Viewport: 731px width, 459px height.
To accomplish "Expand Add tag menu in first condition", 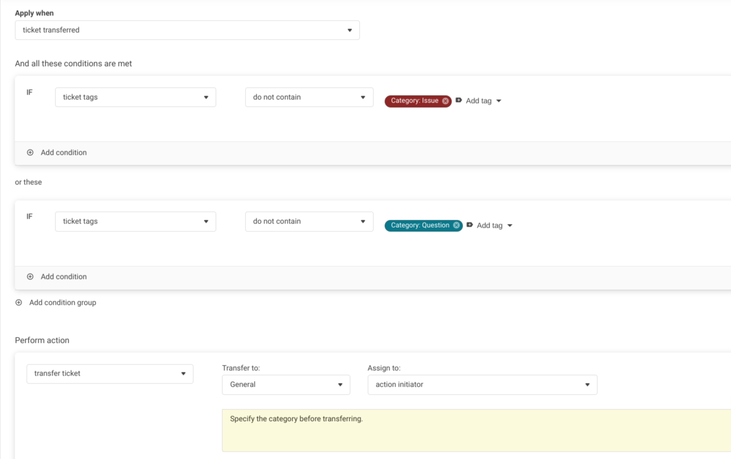I will pos(483,101).
